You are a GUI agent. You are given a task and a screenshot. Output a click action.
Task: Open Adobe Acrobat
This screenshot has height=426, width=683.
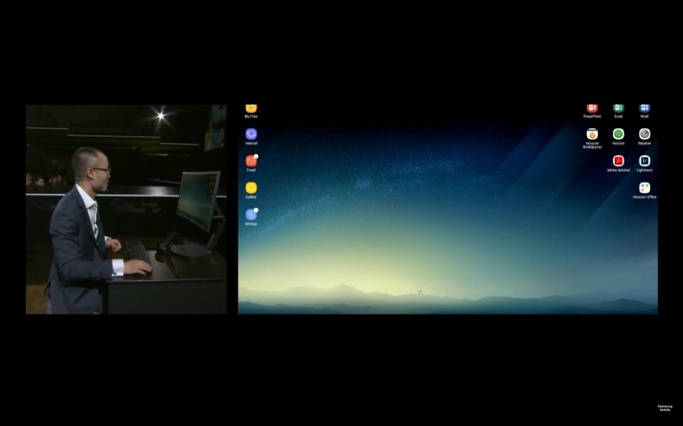click(x=618, y=161)
